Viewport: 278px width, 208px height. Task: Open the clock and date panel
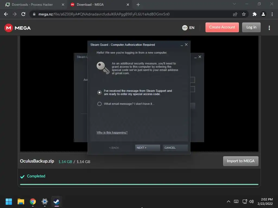[x=265, y=201]
